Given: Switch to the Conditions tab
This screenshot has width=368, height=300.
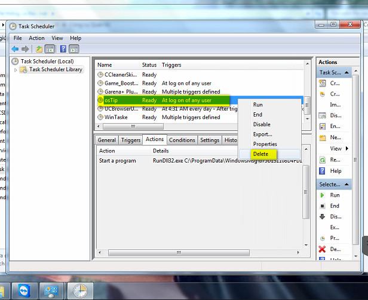Looking at the screenshot, I should [182, 140].
